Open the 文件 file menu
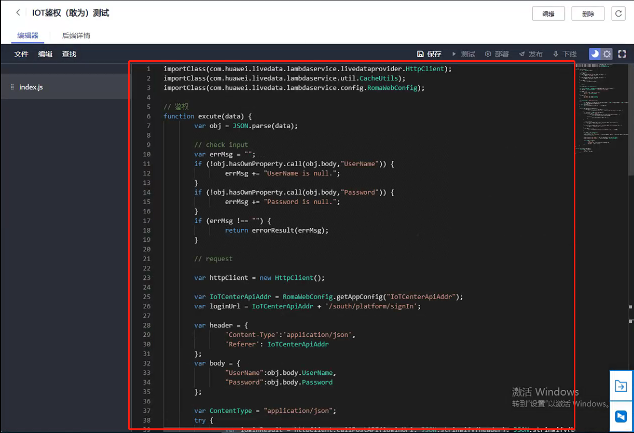This screenshot has width=634, height=433. click(x=21, y=54)
